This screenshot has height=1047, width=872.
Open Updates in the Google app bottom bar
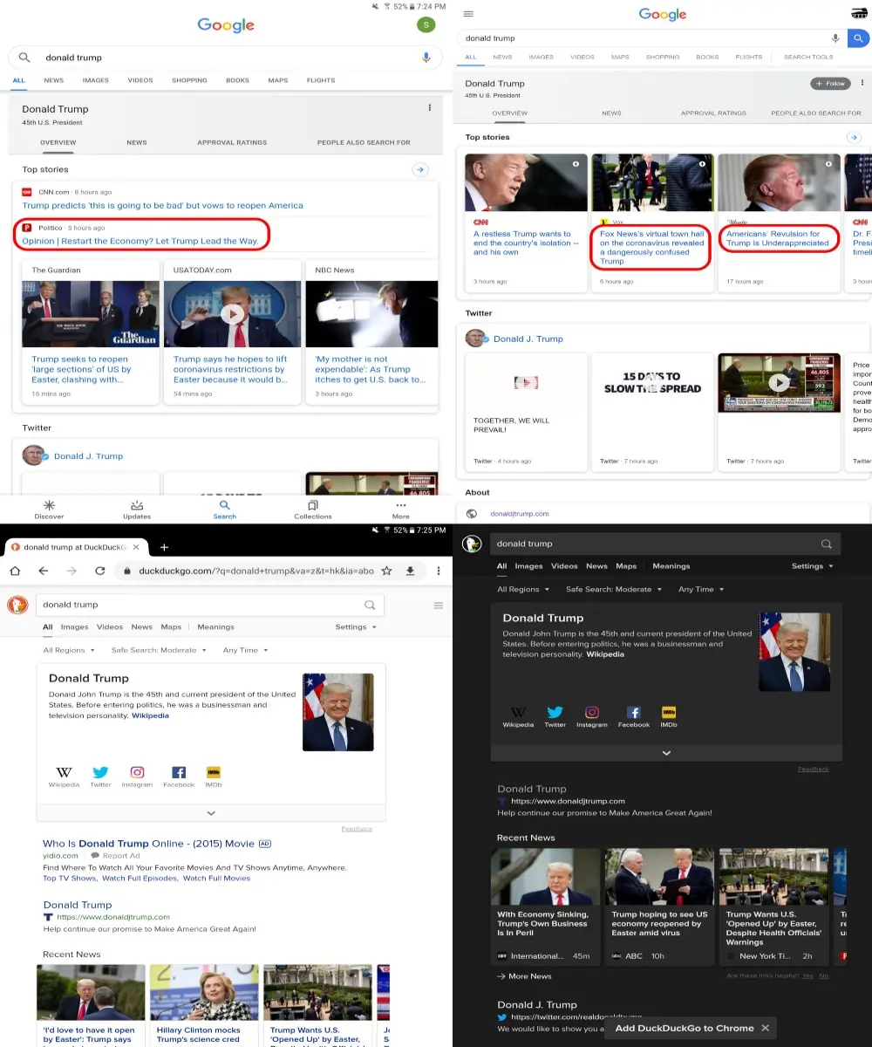point(137,510)
